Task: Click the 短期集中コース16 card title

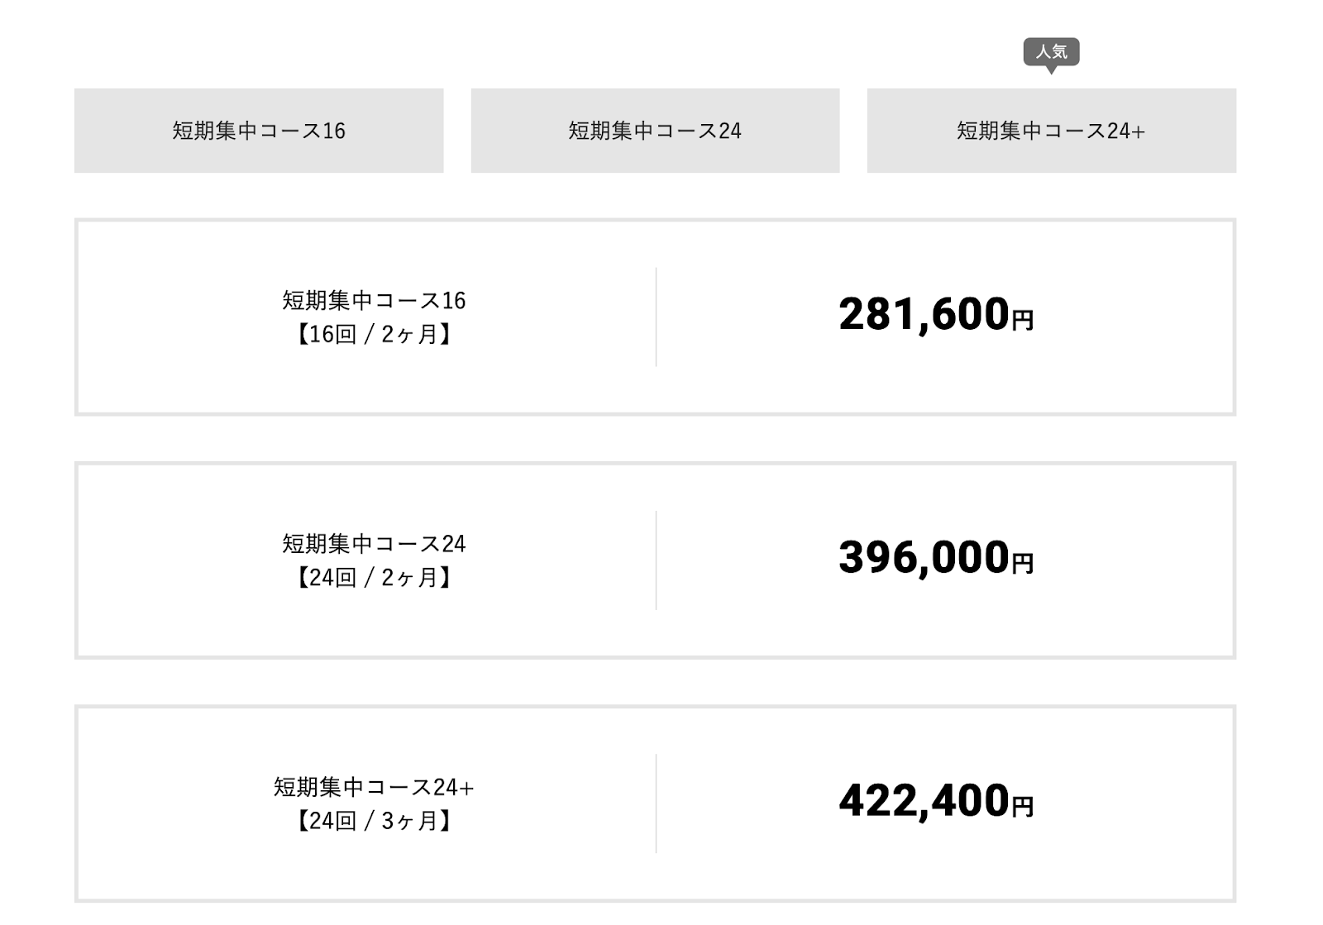Action: coord(374,300)
